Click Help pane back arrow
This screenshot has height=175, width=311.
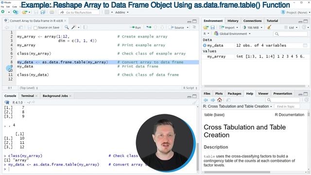click(206, 100)
